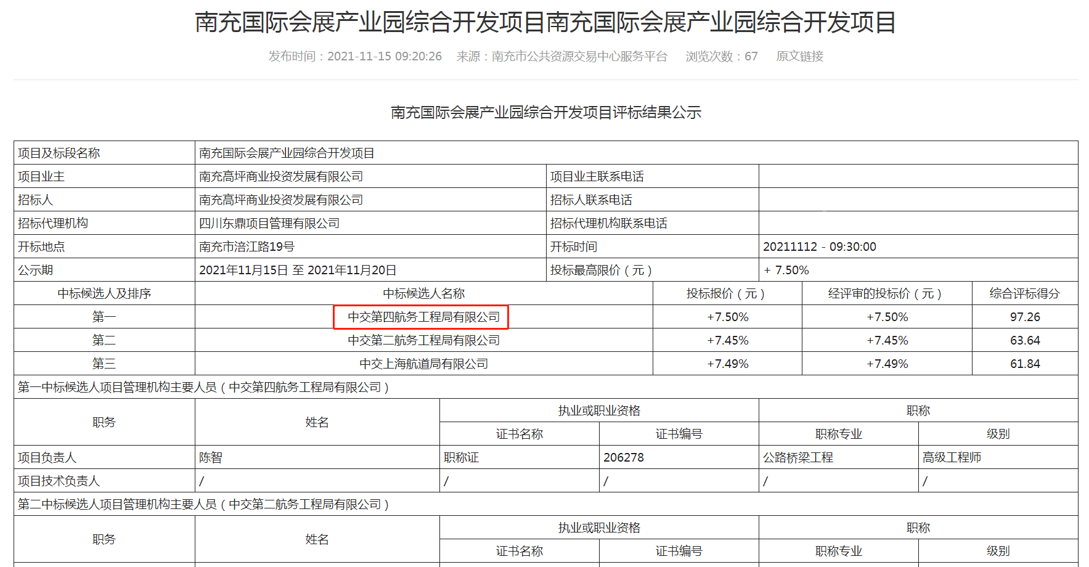This screenshot has height=567, width=1089.
Task: Select second candidate 中交第二航务工程局有限公司 in ranking table
Action: [424, 340]
